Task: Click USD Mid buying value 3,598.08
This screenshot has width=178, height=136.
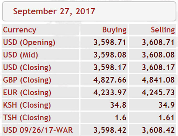Action: (x=110, y=55)
